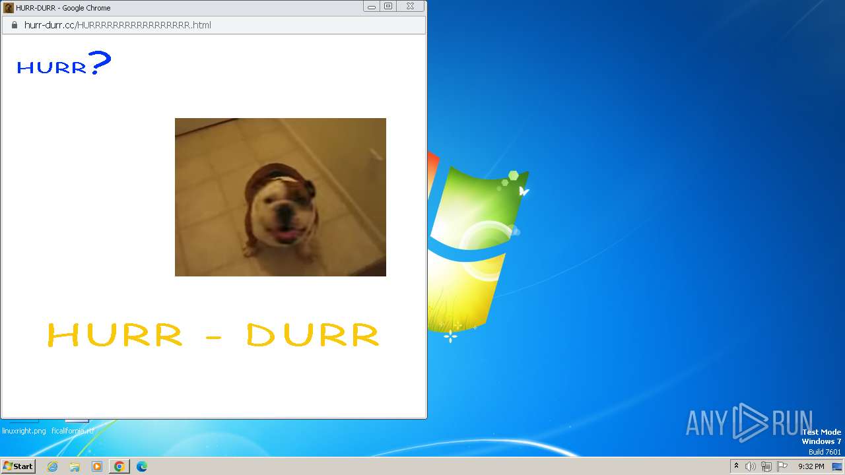Click the blue HURR? text

point(64,64)
